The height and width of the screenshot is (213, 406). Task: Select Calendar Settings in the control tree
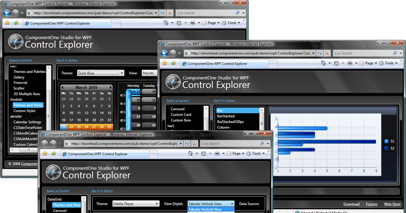pyautogui.click(x=27, y=122)
